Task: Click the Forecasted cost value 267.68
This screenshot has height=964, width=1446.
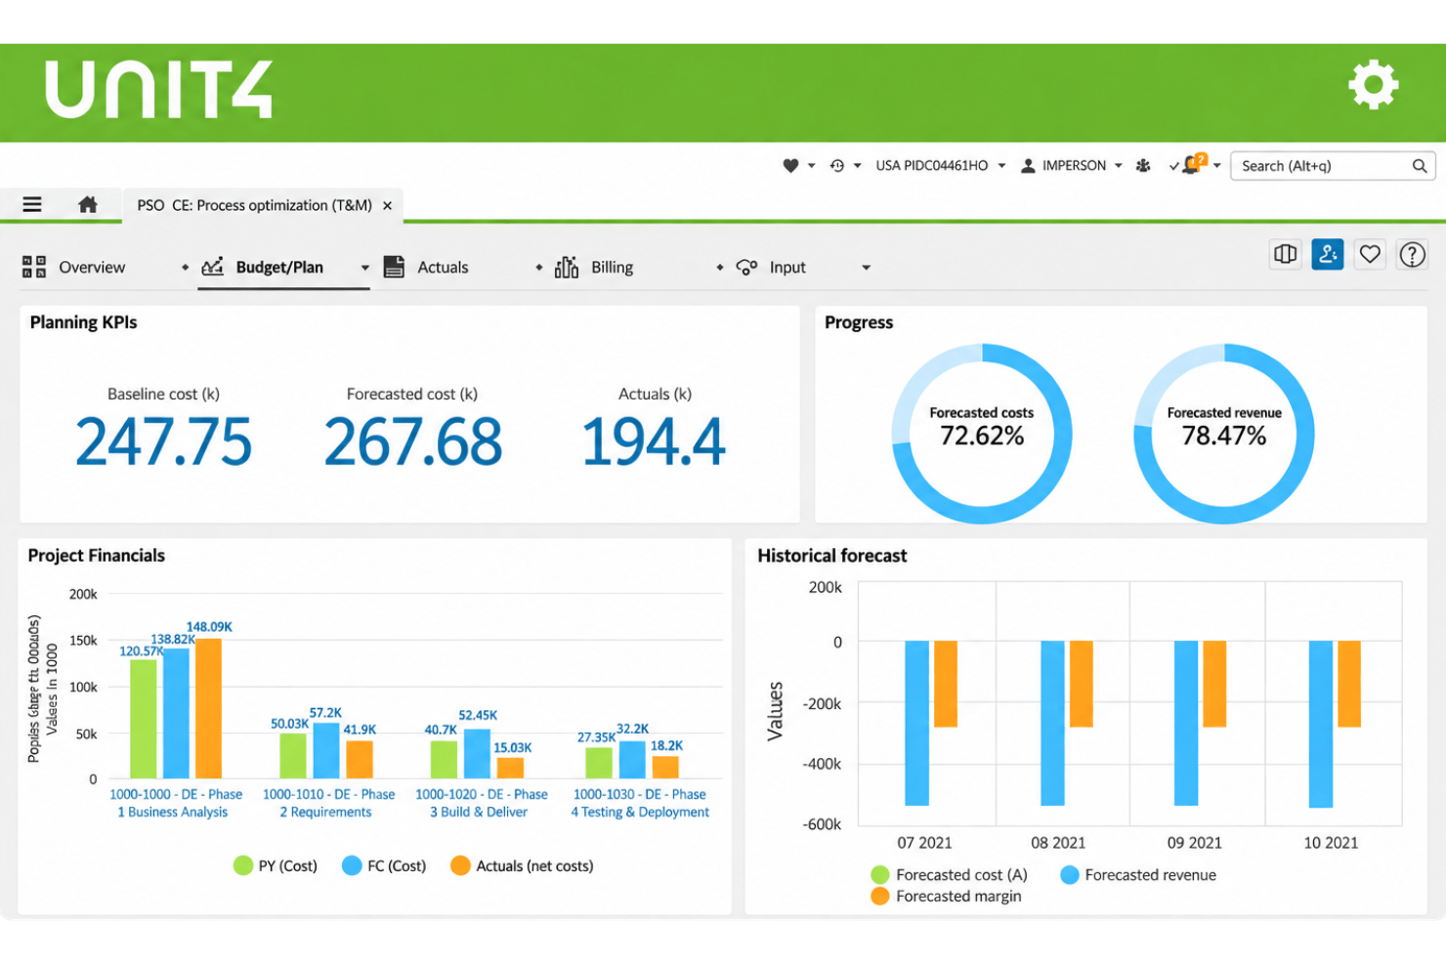Action: [x=412, y=442]
